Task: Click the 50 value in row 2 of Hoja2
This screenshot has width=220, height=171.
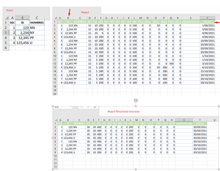Action: coord(156,26)
